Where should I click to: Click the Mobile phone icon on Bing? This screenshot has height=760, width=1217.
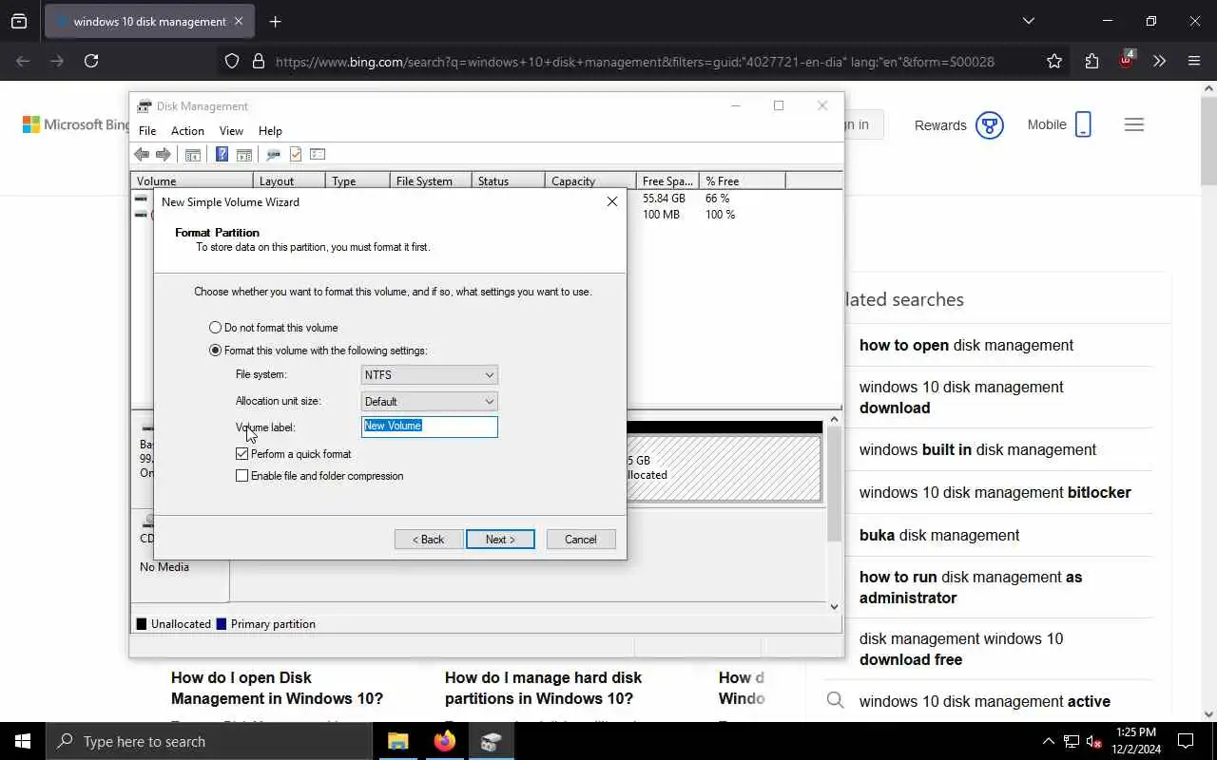tap(1083, 124)
